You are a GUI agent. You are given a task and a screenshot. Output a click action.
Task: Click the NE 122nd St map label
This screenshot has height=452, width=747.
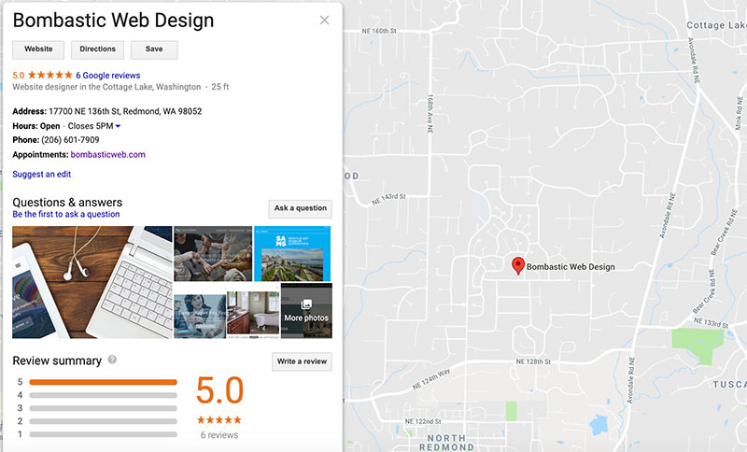(423, 421)
